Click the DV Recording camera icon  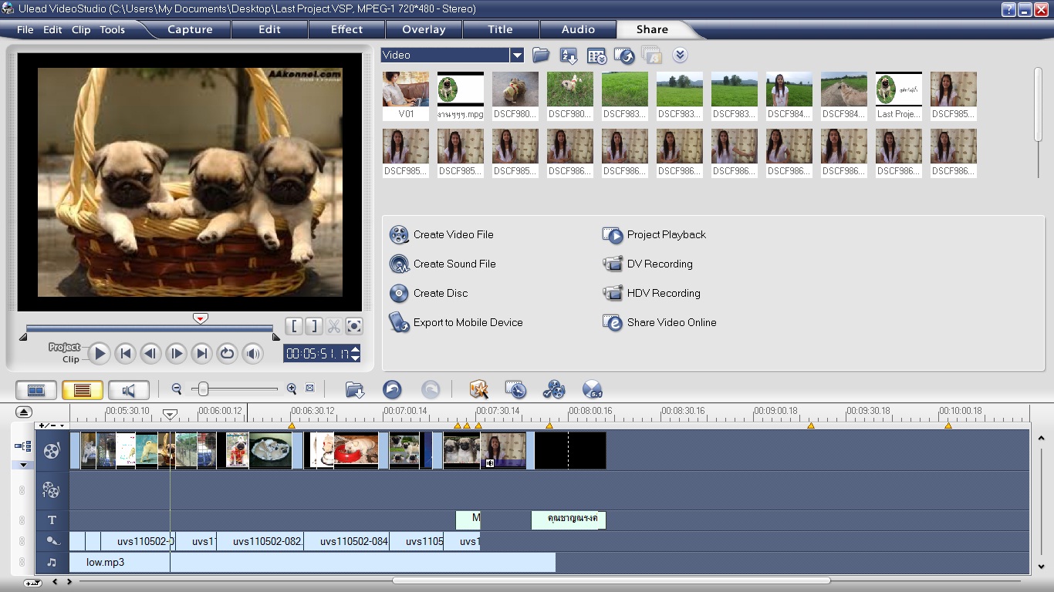point(613,264)
